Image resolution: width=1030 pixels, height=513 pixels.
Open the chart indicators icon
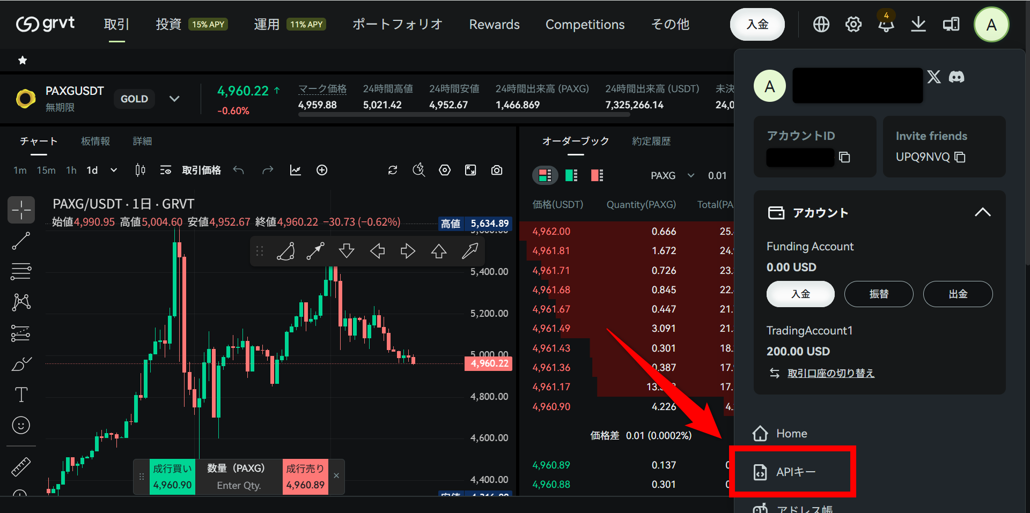click(295, 170)
